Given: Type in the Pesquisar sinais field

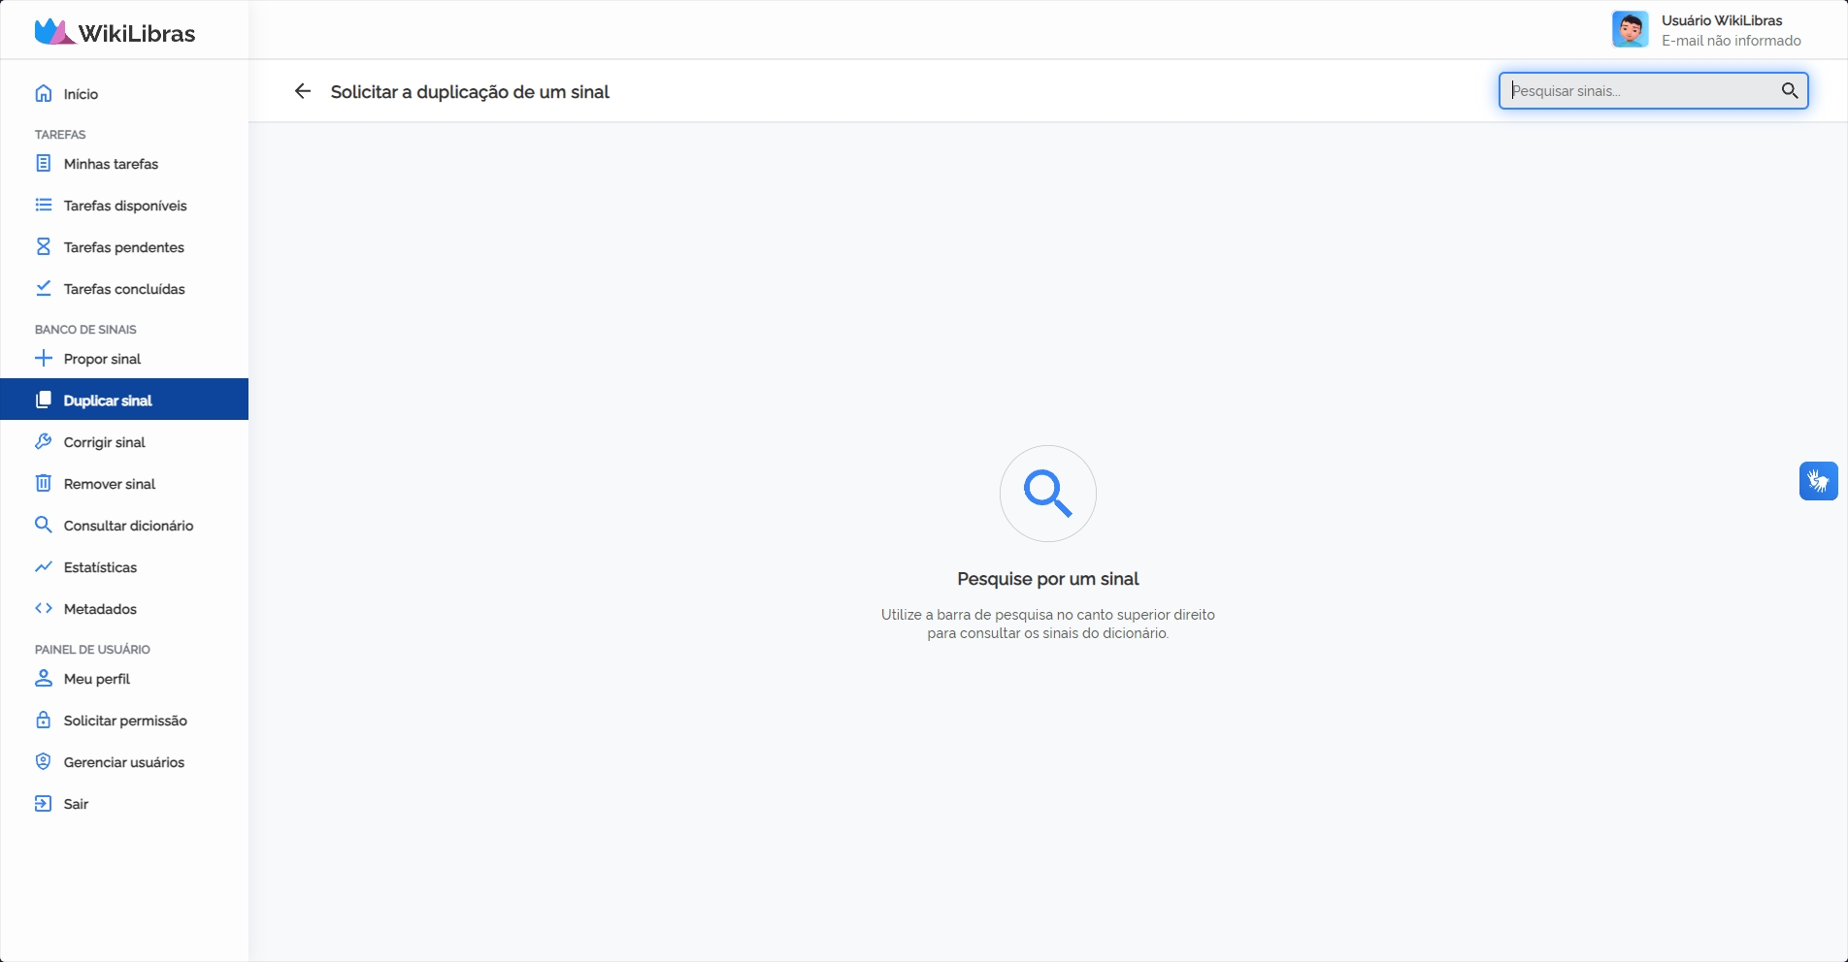Looking at the screenshot, I should [1640, 91].
